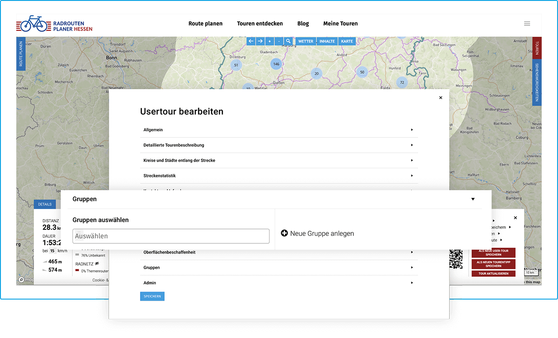Image resolution: width=558 pixels, height=338 pixels.
Task: Open the map cluster marker showing 146
Action: click(276, 64)
